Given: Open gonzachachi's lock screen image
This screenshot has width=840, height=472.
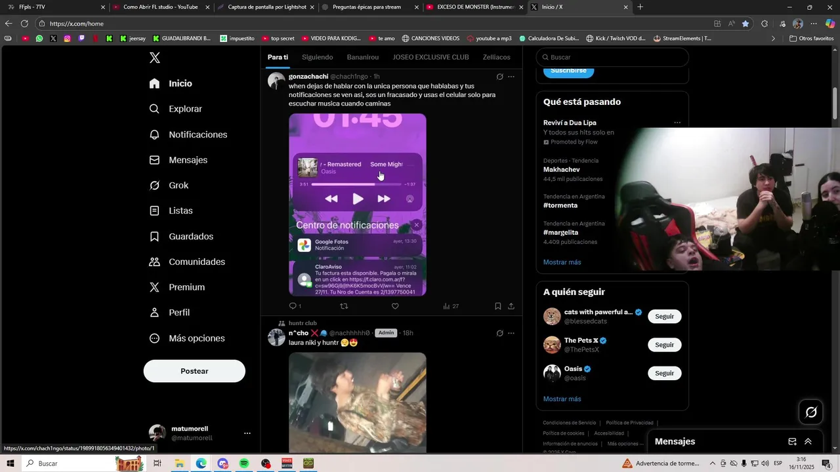Looking at the screenshot, I should point(358,205).
